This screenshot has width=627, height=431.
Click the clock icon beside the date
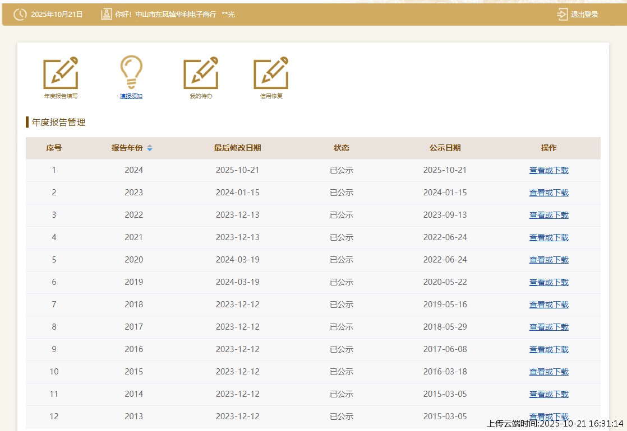[x=20, y=15]
